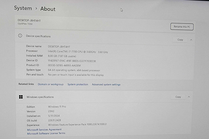
Task: Click the Experience label
Action: pos(33,125)
